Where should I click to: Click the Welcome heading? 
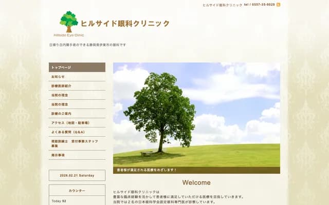click(196, 182)
